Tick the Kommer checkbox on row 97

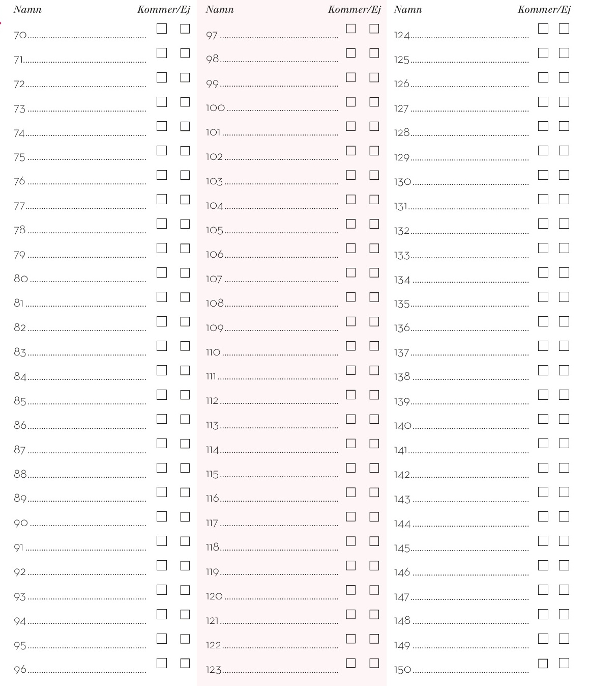[351, 29]
